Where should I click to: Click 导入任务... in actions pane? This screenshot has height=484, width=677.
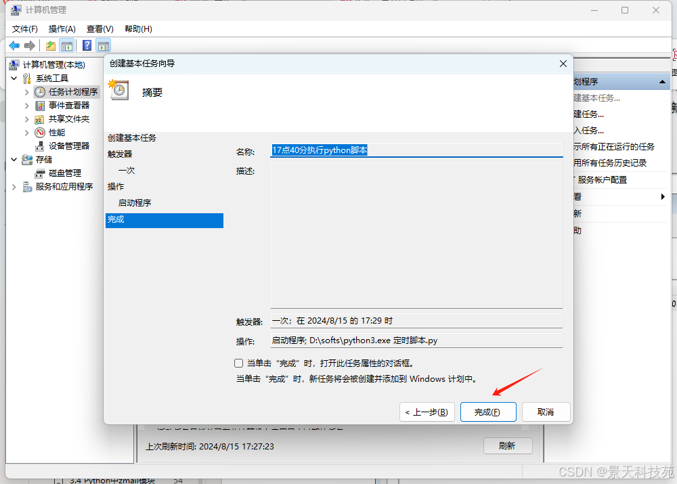pyautogui.click(x=589, y=131)
